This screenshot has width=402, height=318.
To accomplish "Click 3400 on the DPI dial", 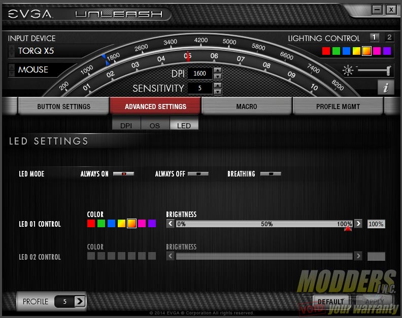I will click(x=170, y=42).
